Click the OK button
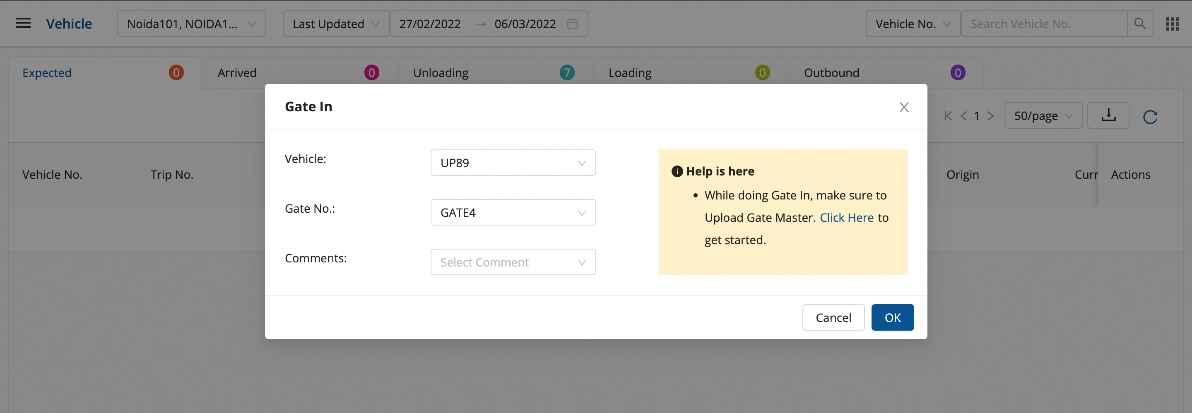This screenshot has width=1192, height=413. (x=892, y=318)
